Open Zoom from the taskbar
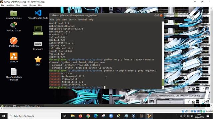 tap(111, 116)
